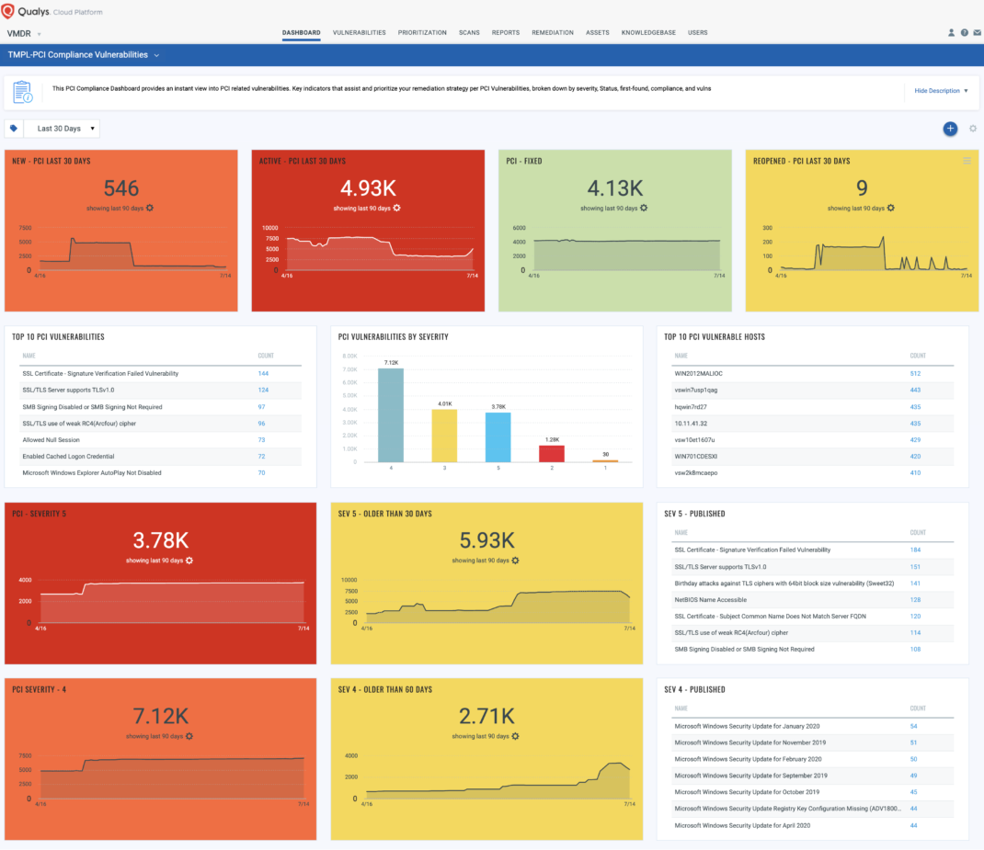Open the mail notifications icon

pyautogui.click(x=977, y=32)
